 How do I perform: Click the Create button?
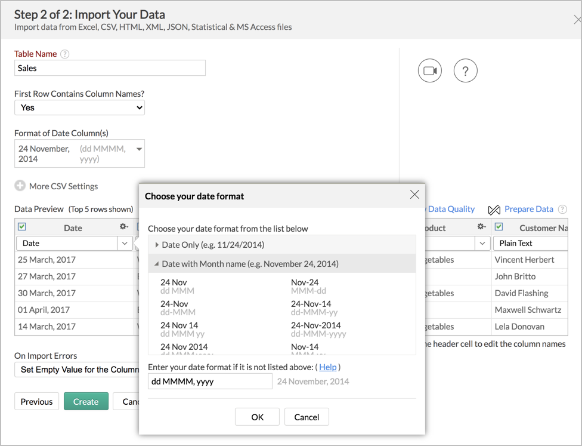[x=86, y=401]
